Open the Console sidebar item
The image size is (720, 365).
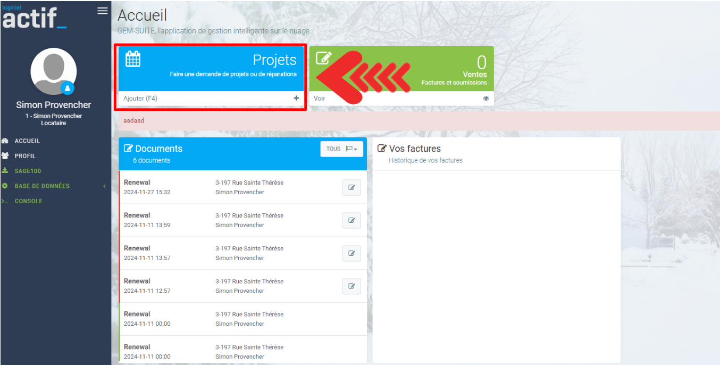click(28, 201)
